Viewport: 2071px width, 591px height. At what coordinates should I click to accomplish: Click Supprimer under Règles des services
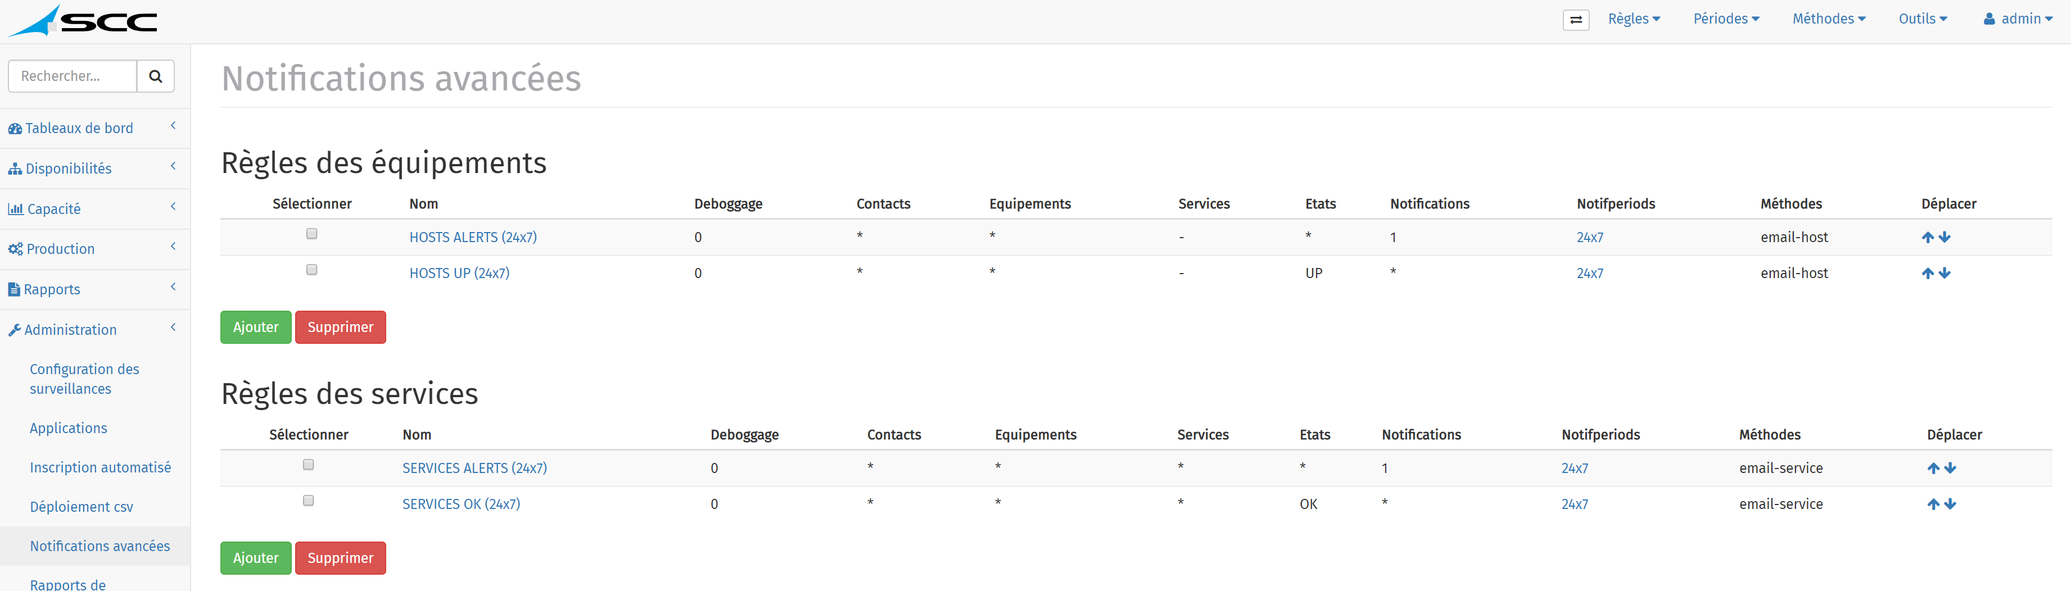click(x=340, y=559)
